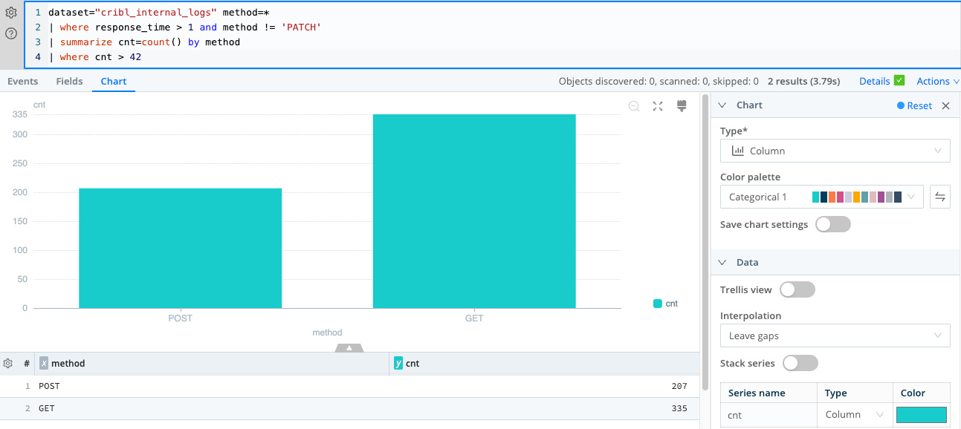
Task: Open the help question mark icon
Action: (x=11, y=33)
